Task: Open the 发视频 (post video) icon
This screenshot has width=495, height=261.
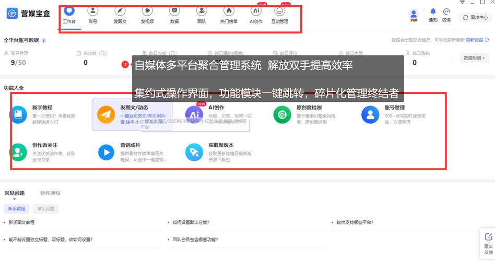Action: (147, 11)
